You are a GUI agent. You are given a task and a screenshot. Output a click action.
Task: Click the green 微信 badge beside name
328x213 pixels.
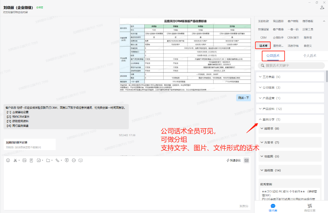pyautogui.click(x=40, y=8)
